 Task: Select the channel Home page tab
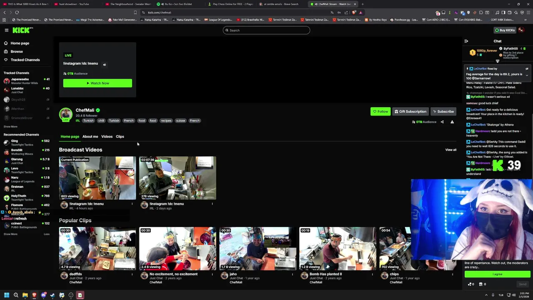point(70,137)
